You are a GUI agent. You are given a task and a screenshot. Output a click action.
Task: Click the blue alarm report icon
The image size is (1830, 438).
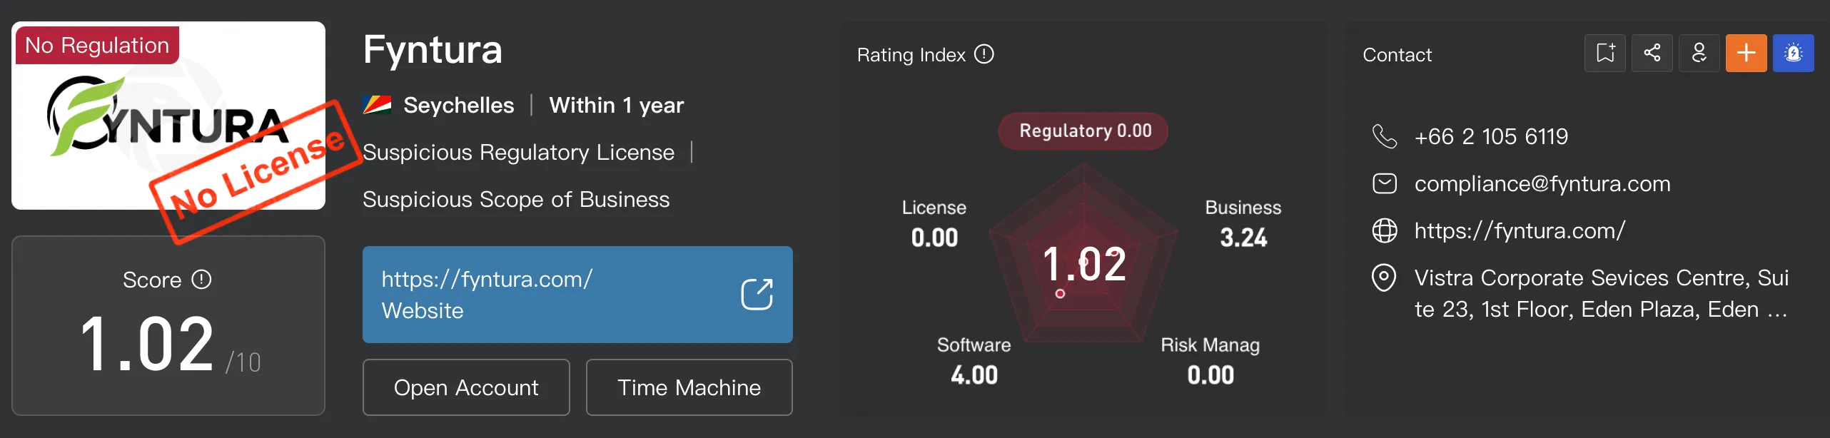pyautogui.click(x=1794, y=53)
